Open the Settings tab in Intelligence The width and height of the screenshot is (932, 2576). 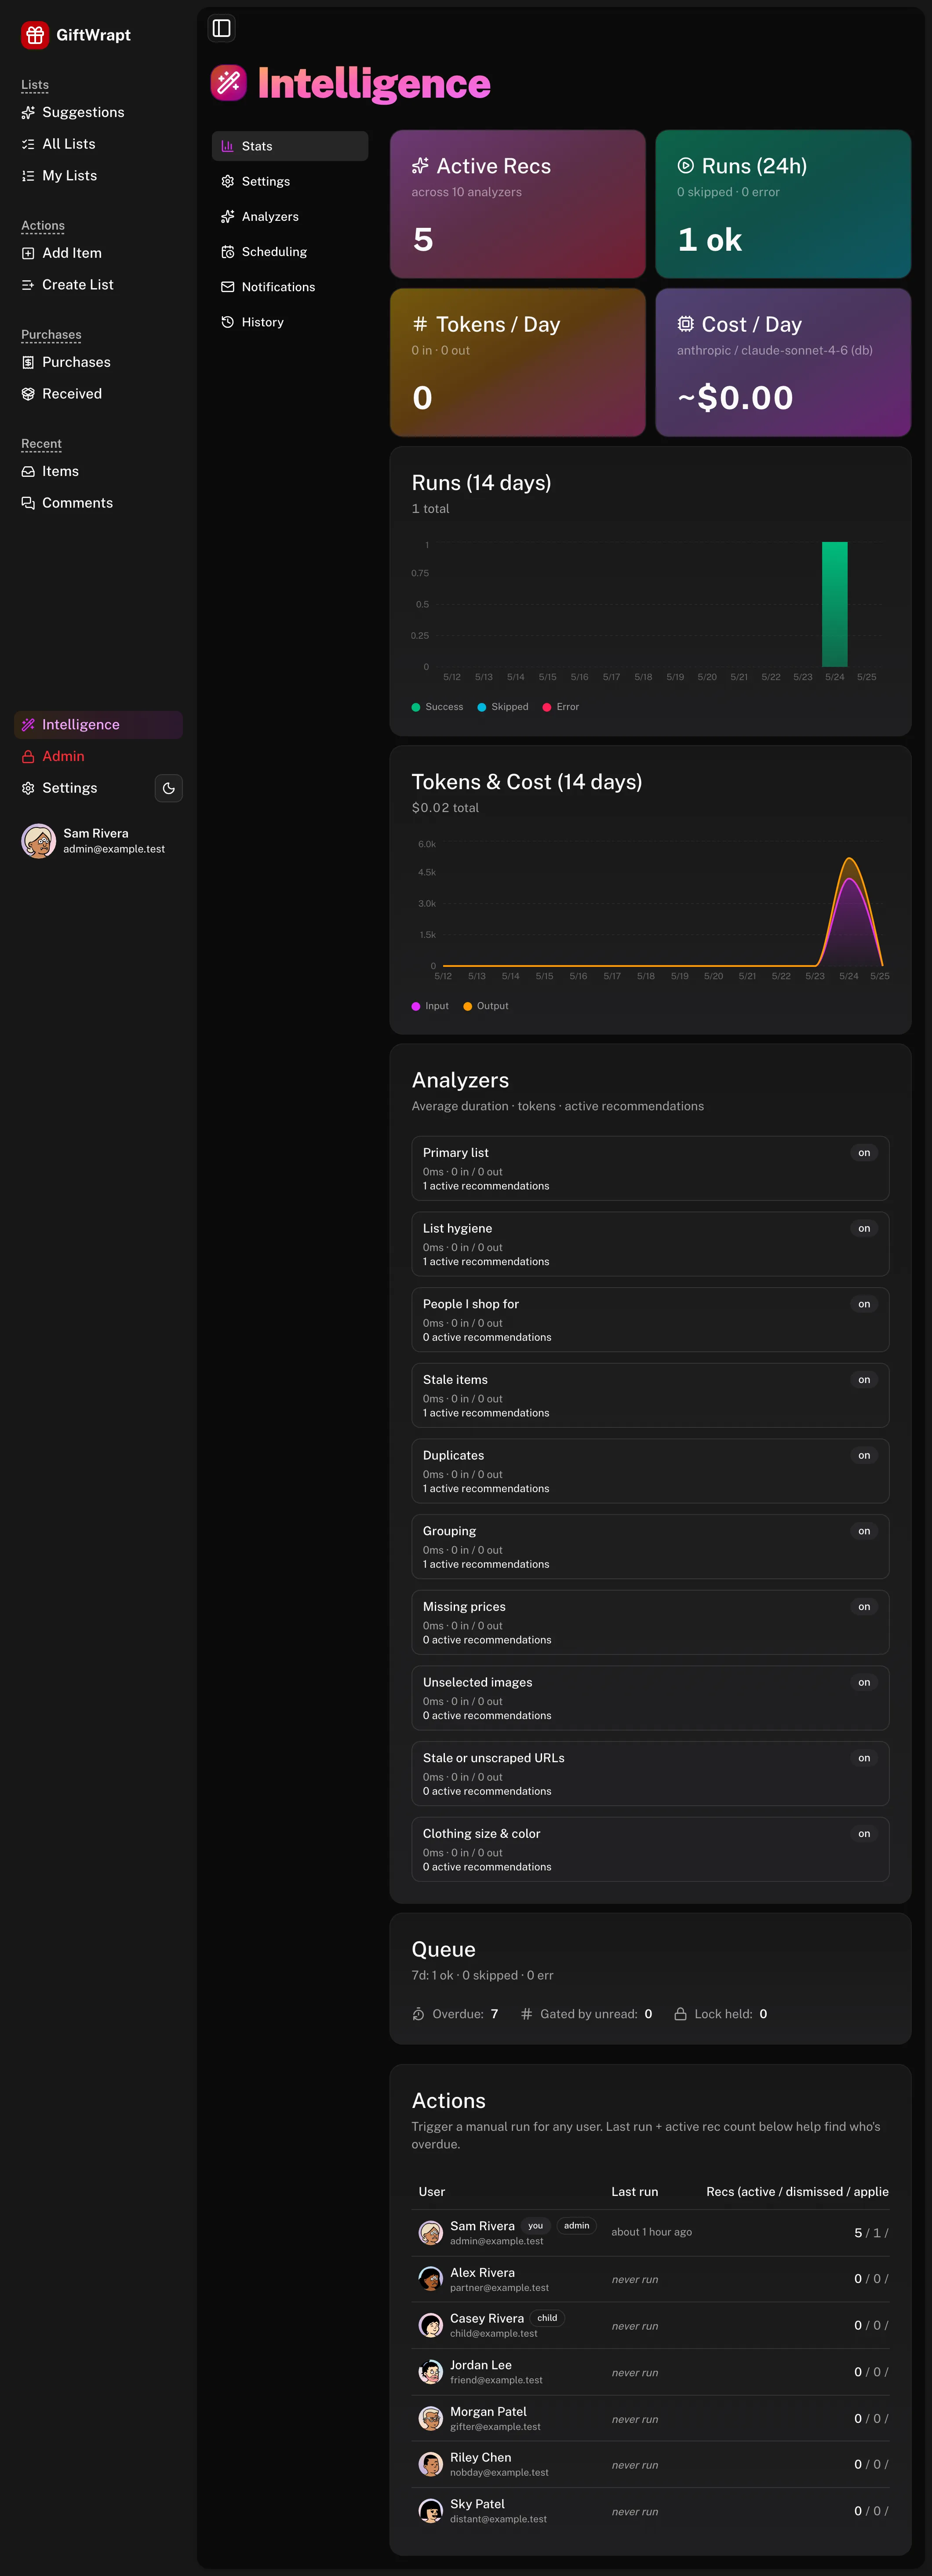pos(290,181)
